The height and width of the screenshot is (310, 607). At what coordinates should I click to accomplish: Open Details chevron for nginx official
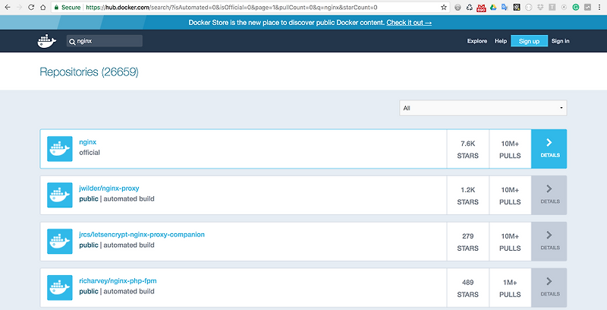click(x=549, y=149)
